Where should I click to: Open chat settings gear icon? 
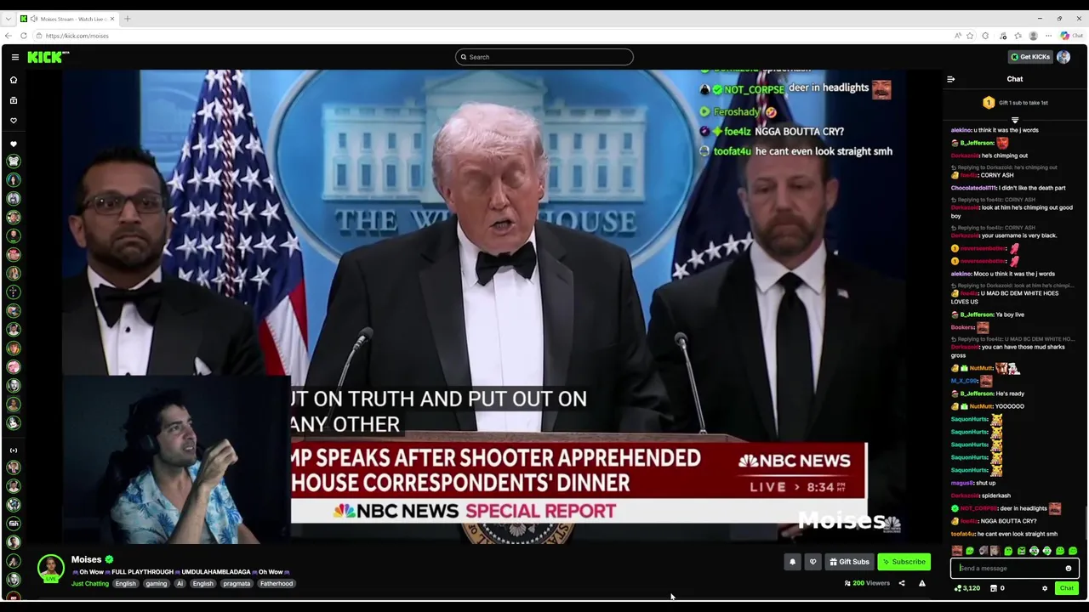(x=1045, y=588)
